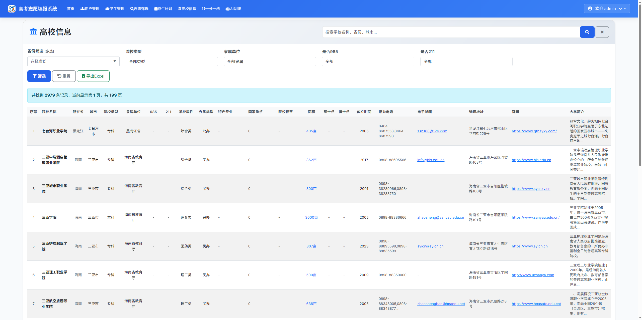Expand the 欢迎 admin user menu
Viewport: 642px width, 320px height.
click(607, 9)
